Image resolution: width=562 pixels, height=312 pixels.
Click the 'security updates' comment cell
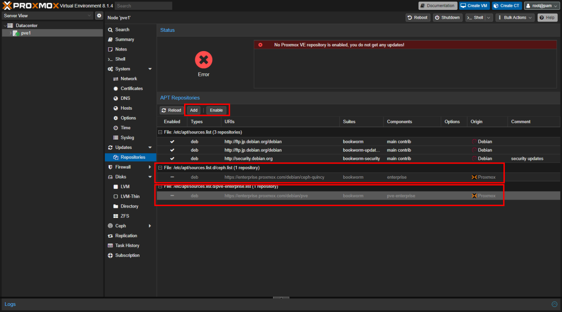coord(527,158)
